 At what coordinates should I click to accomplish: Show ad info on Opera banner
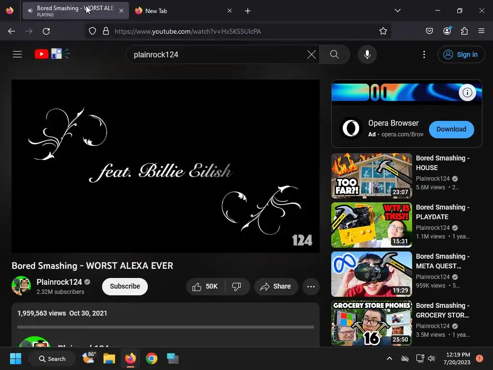(x=467, y=92)
